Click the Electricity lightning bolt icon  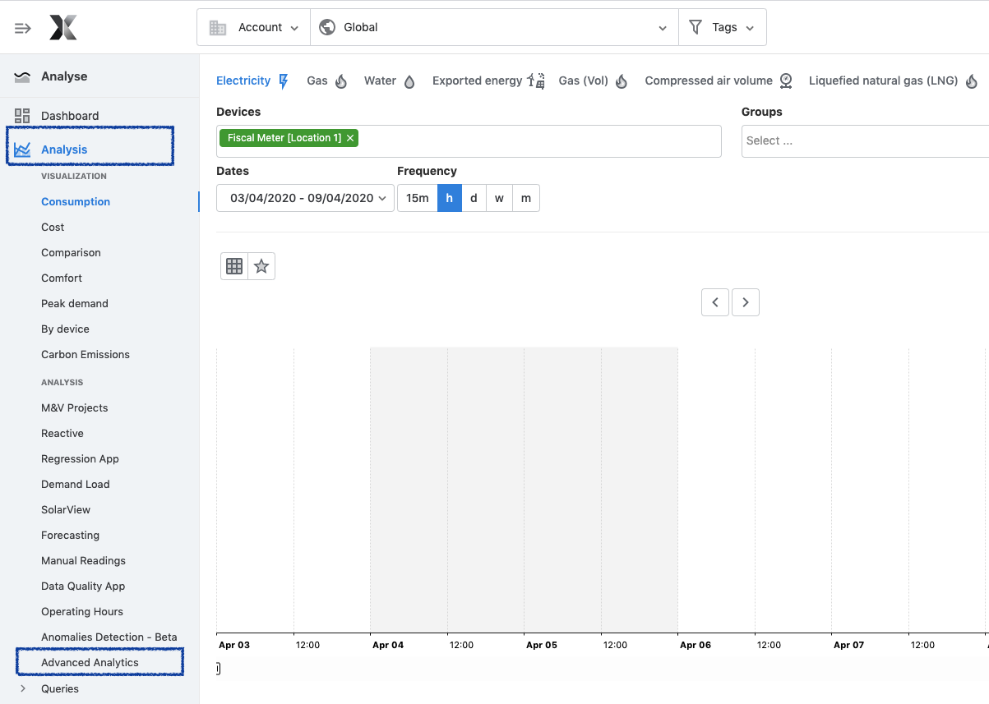coord(284,81)
